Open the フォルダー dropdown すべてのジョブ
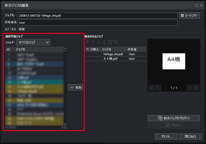Image resolution: width=206 pixels, height=144 pixels. tap(33, 42)
